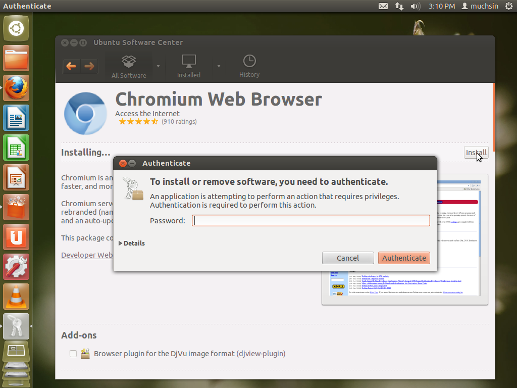Expand the Details section in Authenticate dialog
This screenshot has width=517, height=388.
click(x=132, y=243)
